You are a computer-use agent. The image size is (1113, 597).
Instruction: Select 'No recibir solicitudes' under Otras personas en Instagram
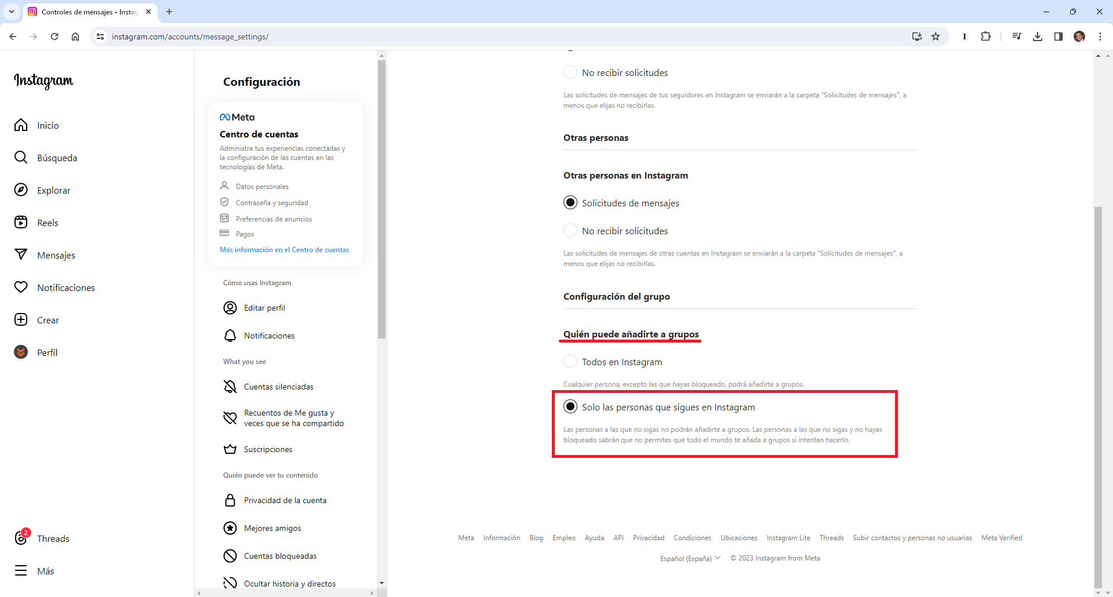[x=570, y=230]
